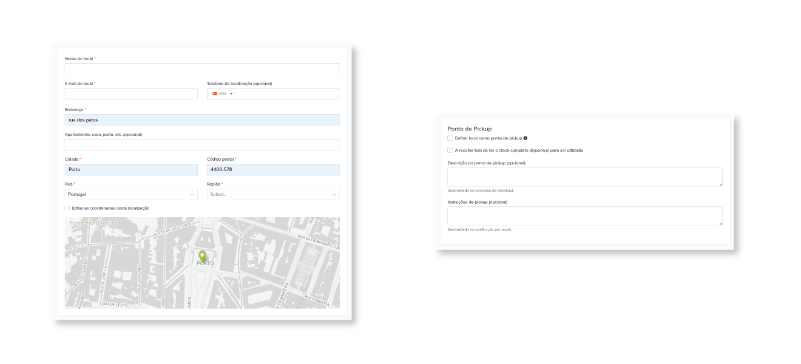Click the Portugal flag in the phone field
This screenshot has width=801, height=364.
coord(214,94)
